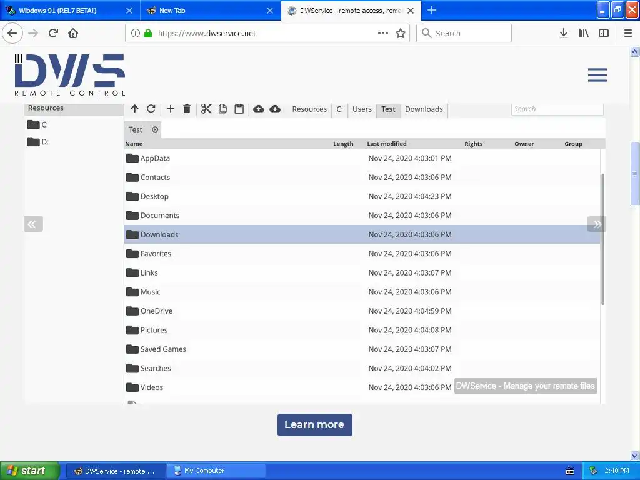The height and width of the screenshot is (480, 640).
Task: Copy the selected item
Action: (223, 109)
